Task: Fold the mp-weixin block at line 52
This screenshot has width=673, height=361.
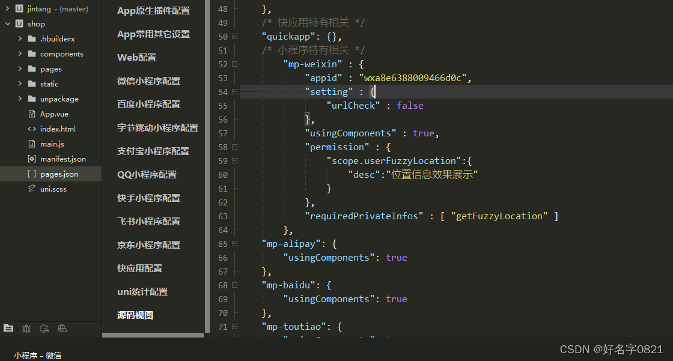Action: 234,64
